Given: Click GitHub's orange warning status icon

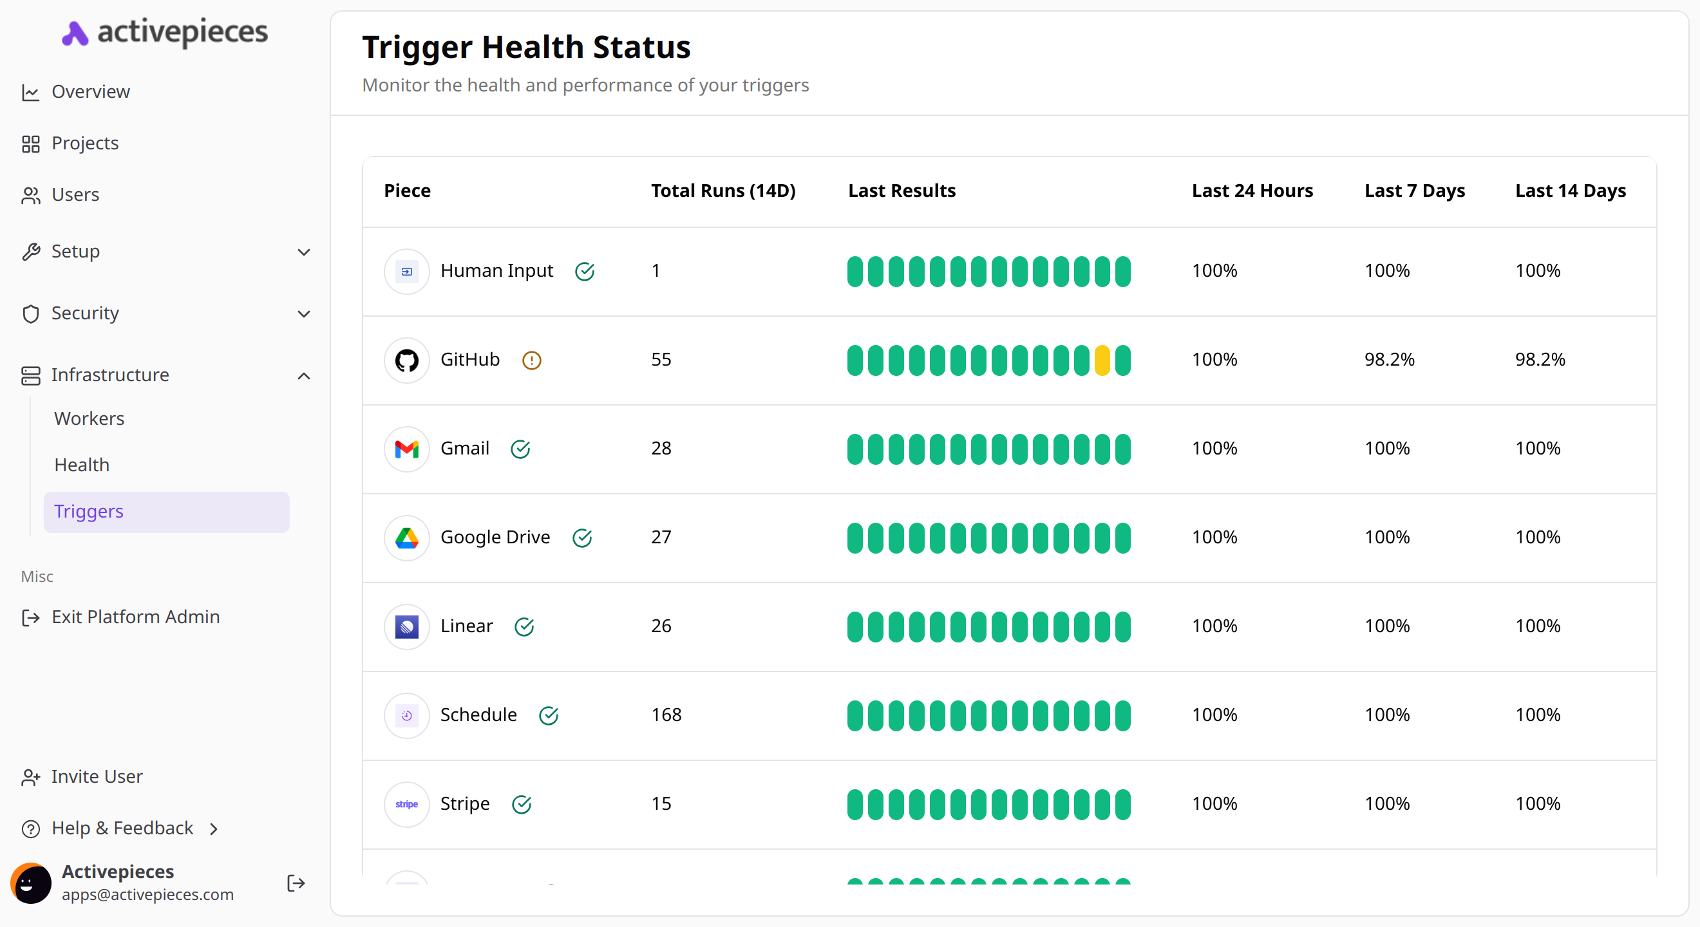Looking at the screenshot, I should (531, 360).
